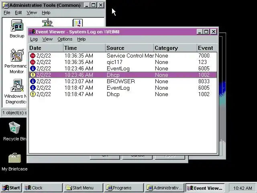Image resolution: width=257 pixels, height=193 pixels.
Task: Click EventLog source at 10:23:46 AM
Action: click(118, 68)
